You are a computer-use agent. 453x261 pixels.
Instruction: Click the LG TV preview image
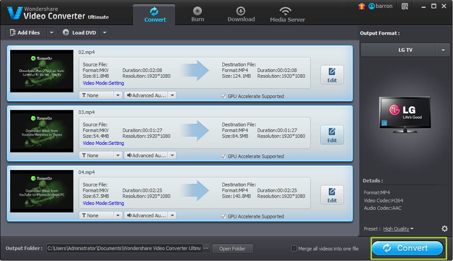(x=405, y=115)
